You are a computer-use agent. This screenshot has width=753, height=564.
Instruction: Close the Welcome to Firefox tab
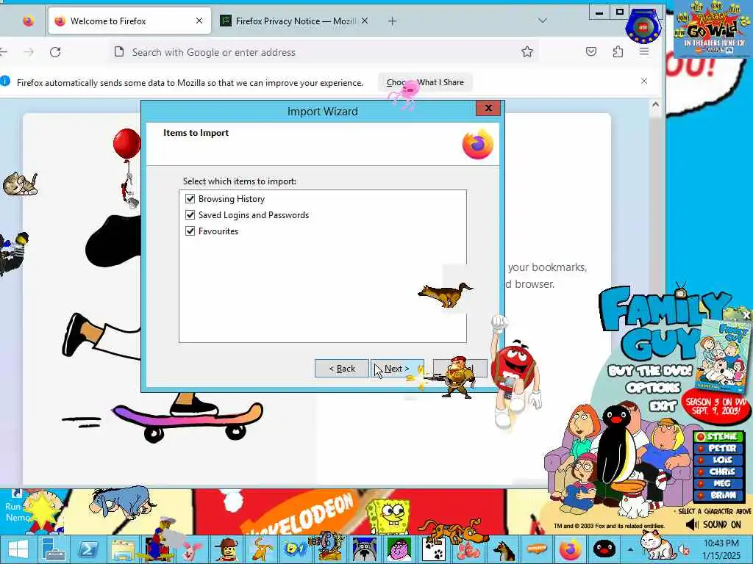(199, 21)
